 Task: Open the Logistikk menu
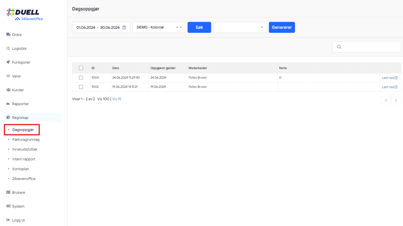click(19, 49)
